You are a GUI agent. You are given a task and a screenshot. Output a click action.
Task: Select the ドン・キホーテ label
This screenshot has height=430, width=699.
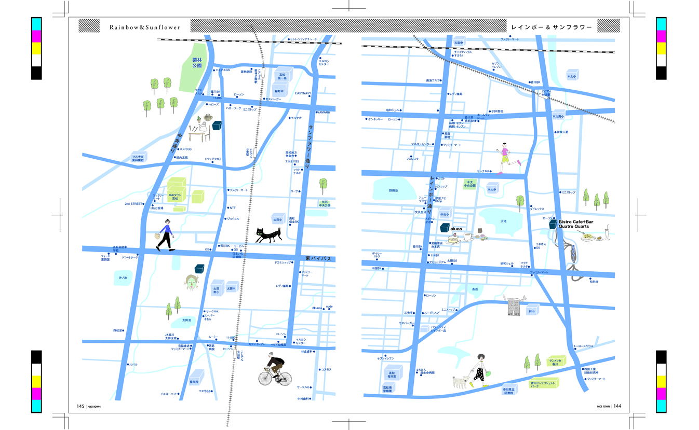coord(130,257)
